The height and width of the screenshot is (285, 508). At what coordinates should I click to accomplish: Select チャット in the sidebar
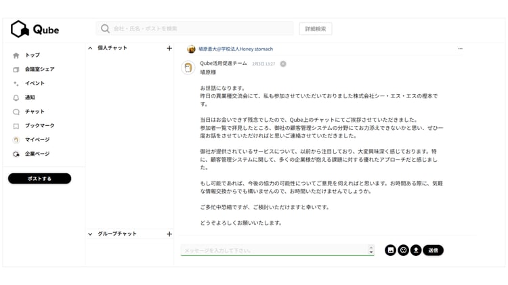(35, 112)
